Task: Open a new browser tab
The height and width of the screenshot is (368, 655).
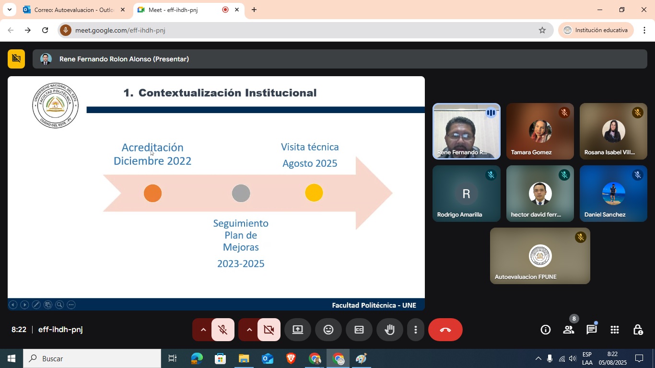Action: 254,10
